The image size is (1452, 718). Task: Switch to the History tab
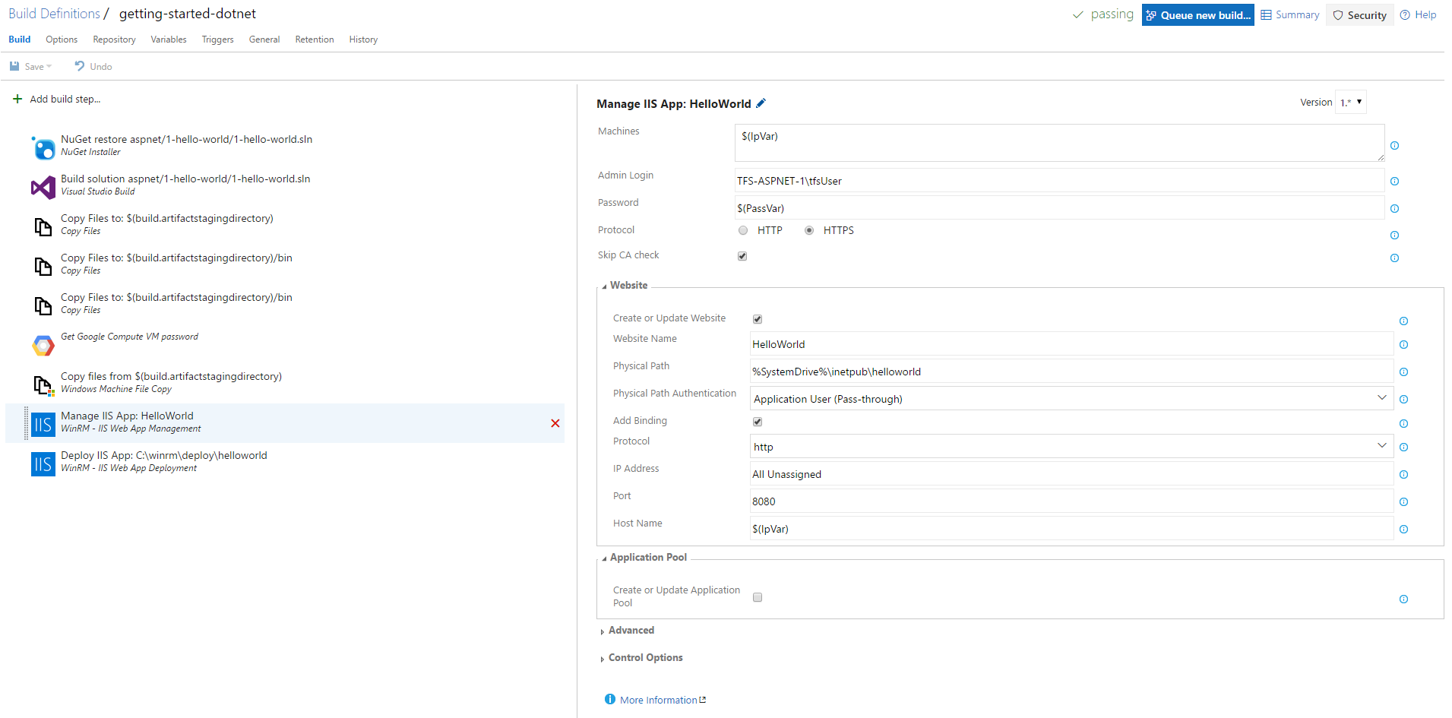pos(363,40)
